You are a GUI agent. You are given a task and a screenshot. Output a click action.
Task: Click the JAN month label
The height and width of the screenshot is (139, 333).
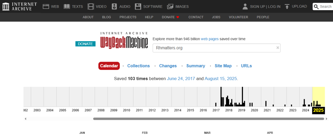(x=82, y=133)
